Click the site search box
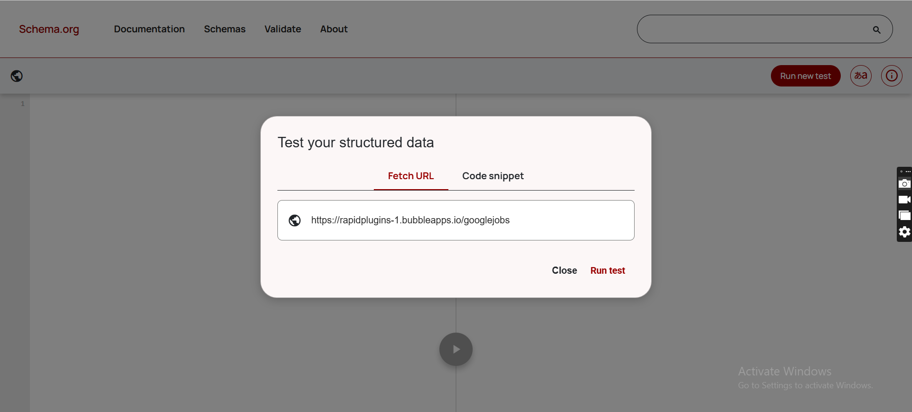The image size is (912, 412). (x=755, y=29)
